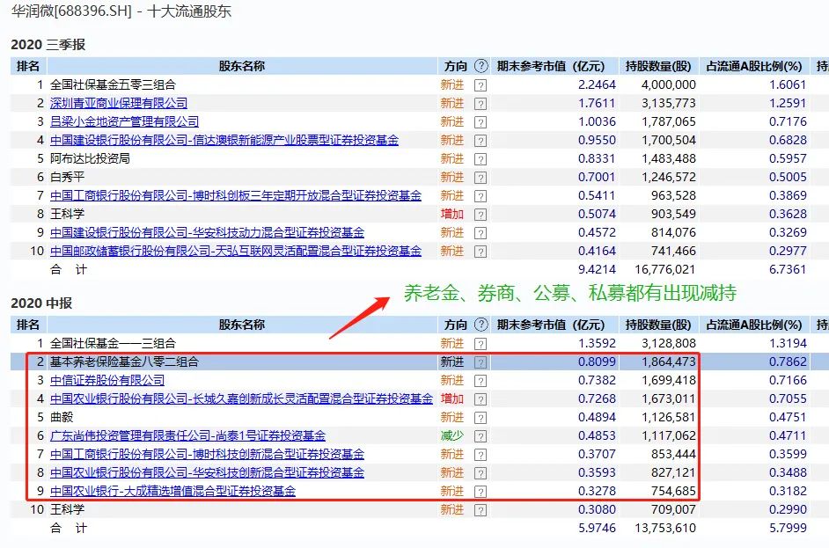Viewport: 829px width, 548px height.
Task: Click ratio value 1.3194
Action: [x=788, y=344]
